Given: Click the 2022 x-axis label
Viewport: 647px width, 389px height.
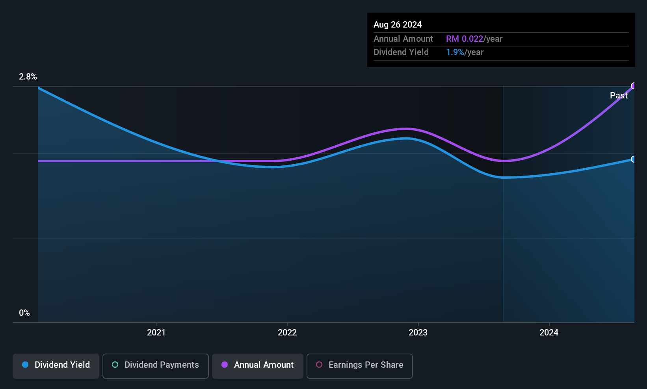Looking at the screenshot, I should tap(287, 332).
